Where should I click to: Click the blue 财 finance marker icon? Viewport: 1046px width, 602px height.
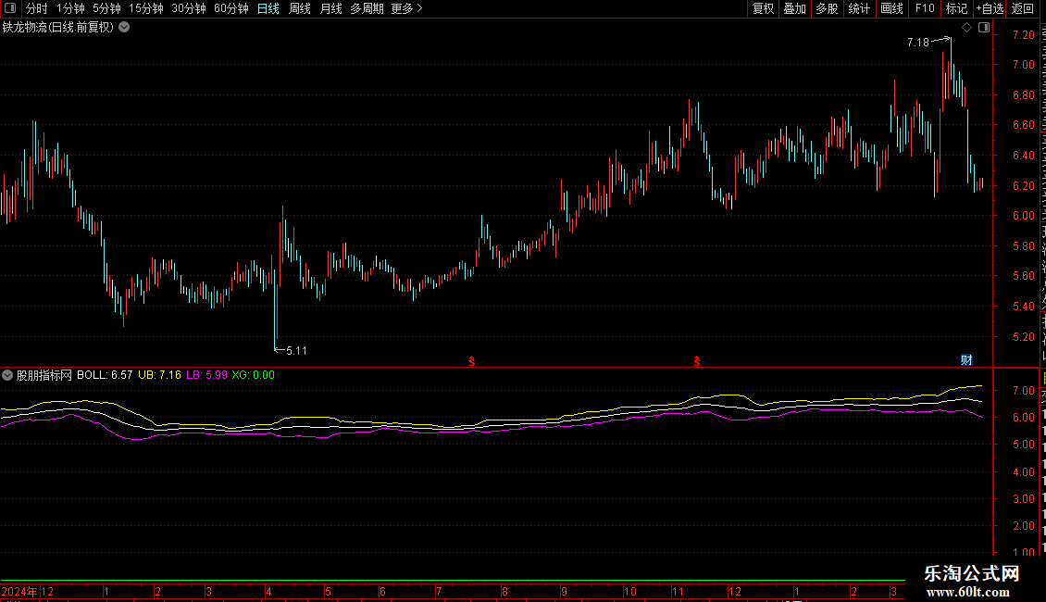966,360
